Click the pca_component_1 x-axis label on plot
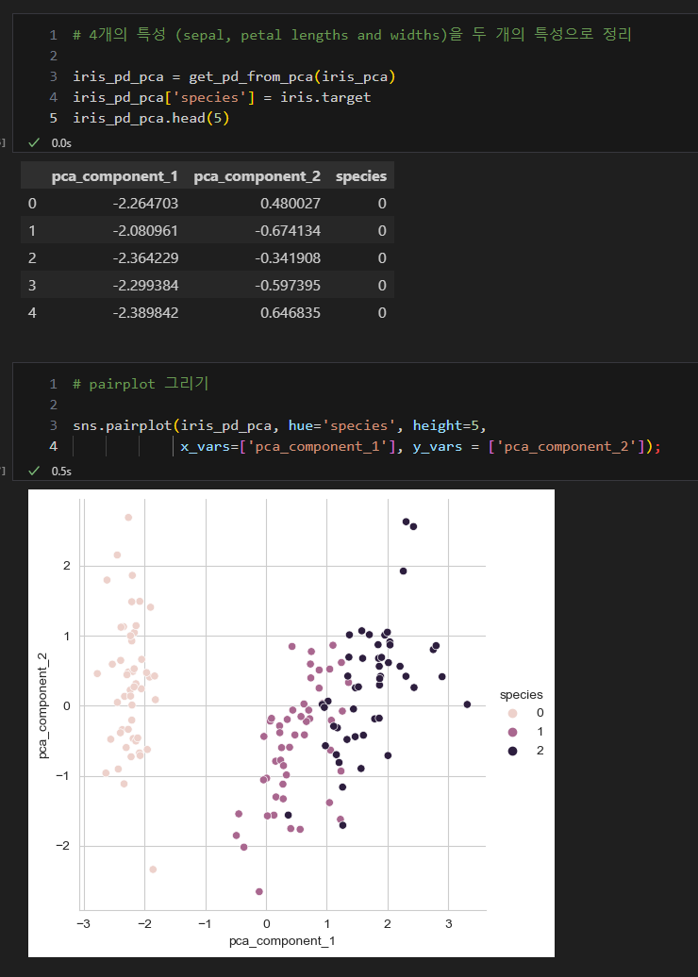The image size is (698, 977). pyautogui.click(x=282, y=941)
